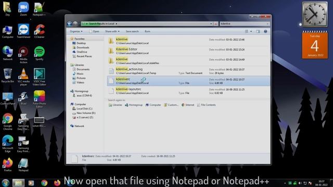Select the Spotify desktop icon
This screenshot has height=187, width=333.
[40, 54]
